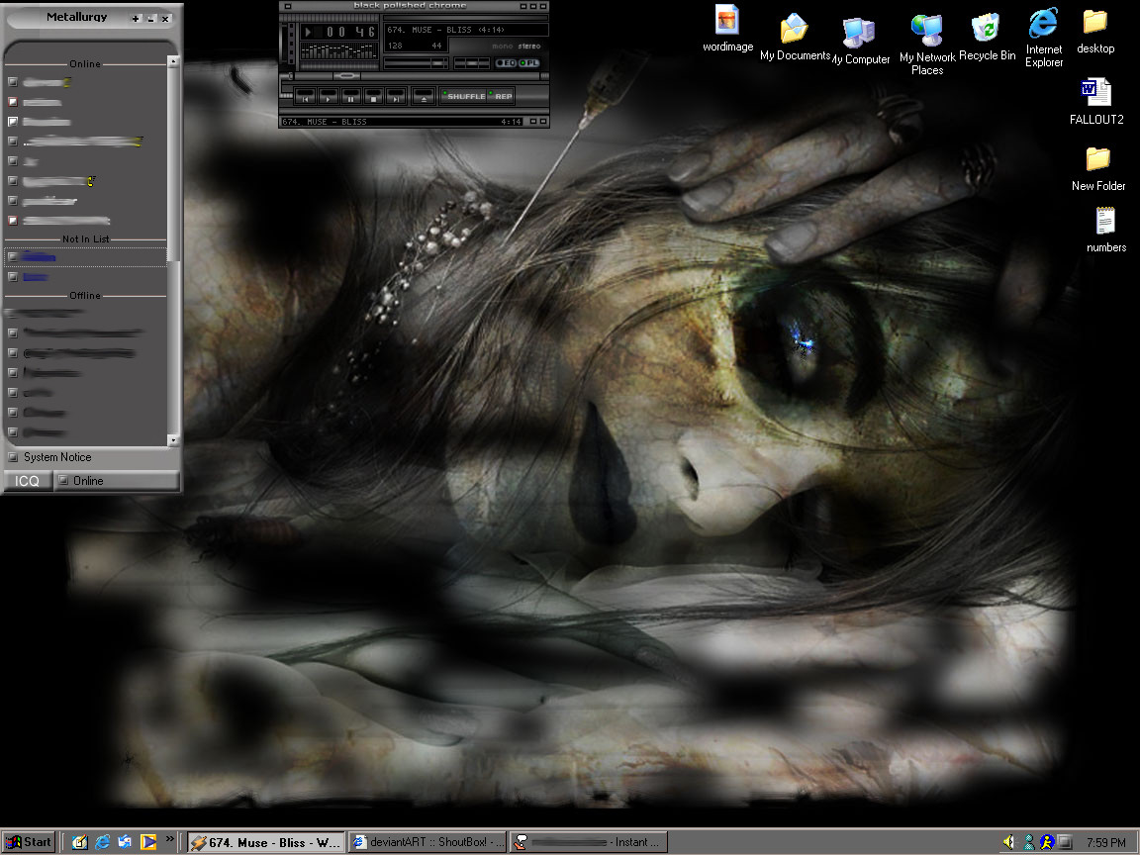Collapse the Online contacts group header
The height and width of the screenshot is (855, 1140).
[x=85, y=64]
